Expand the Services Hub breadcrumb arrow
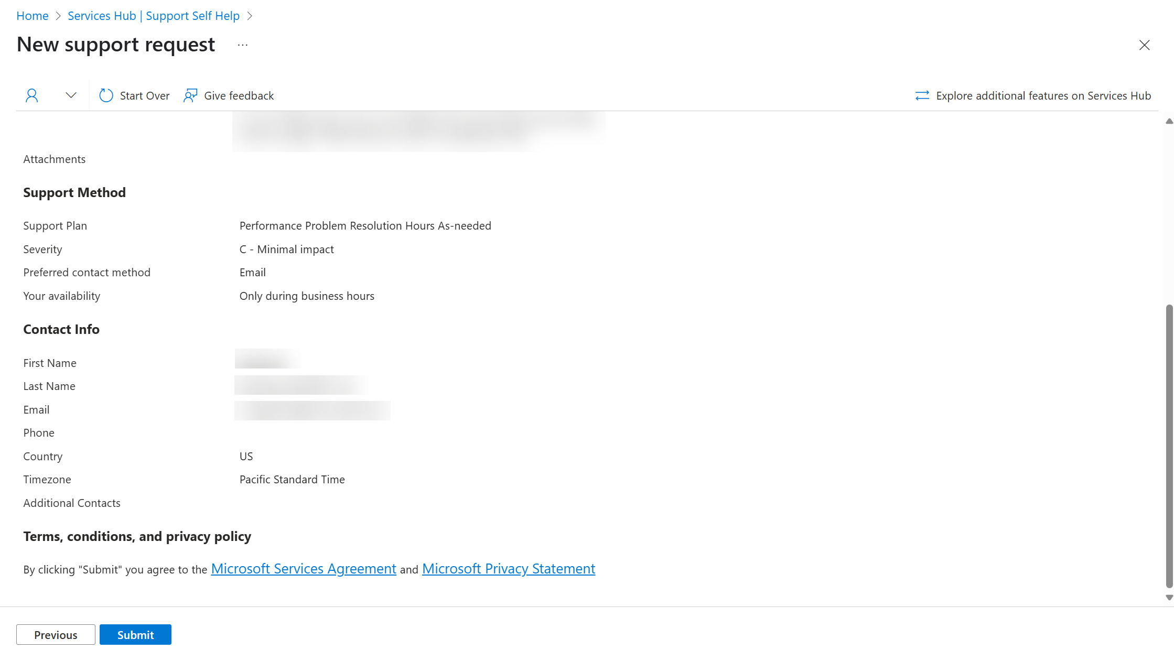Image resolution: width=1174 pixels, height=650 pixels. 254,14
